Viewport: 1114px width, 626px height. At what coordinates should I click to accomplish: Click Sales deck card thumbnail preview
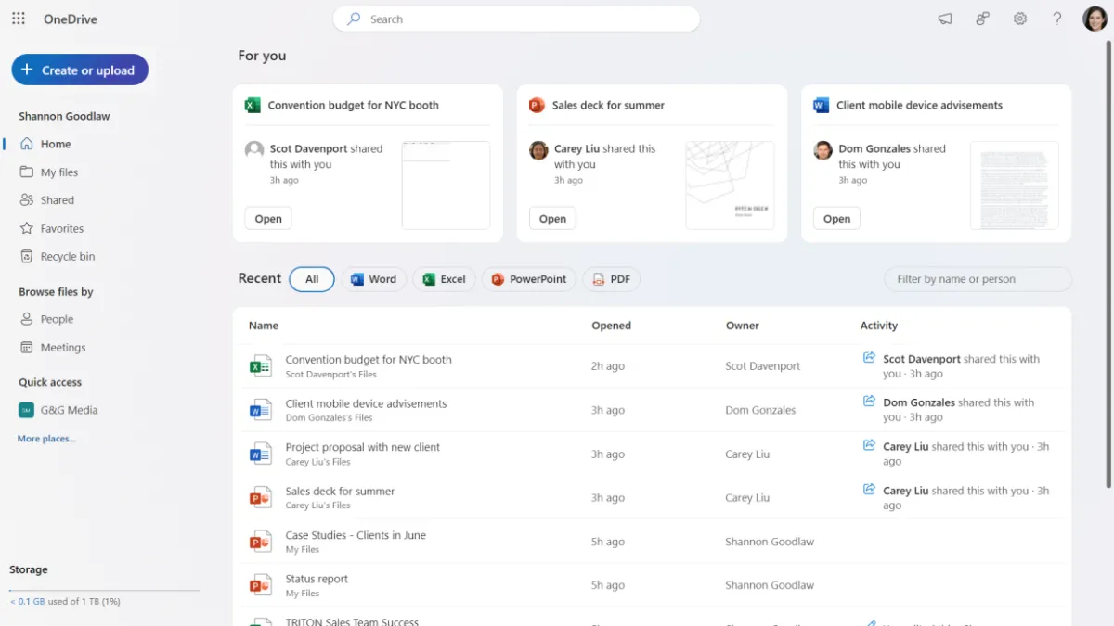coord(730,185)
